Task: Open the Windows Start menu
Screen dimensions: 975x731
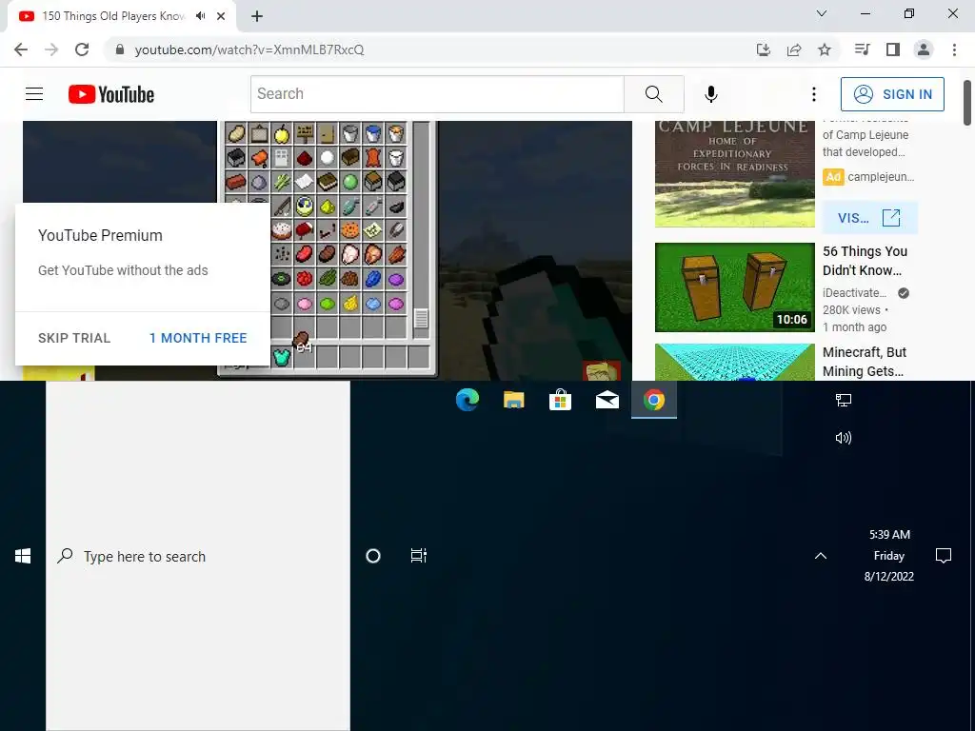Action: tap(23, 556)
